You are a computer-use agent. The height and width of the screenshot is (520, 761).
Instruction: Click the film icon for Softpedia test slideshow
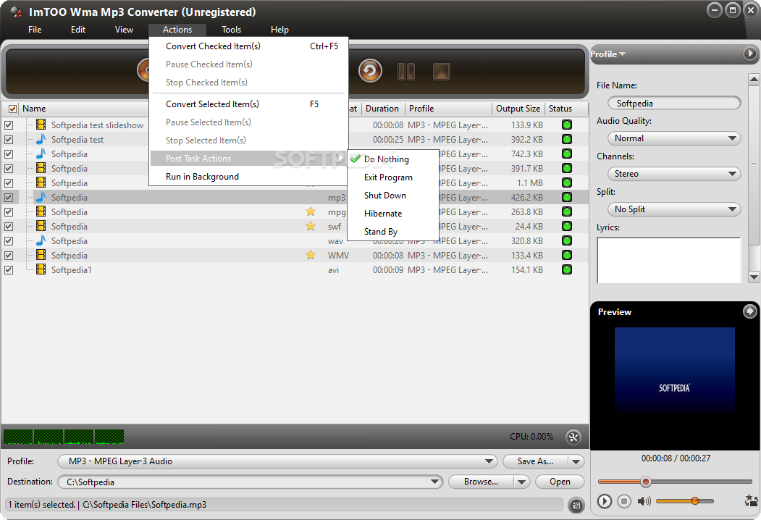[x=41, y=125]
